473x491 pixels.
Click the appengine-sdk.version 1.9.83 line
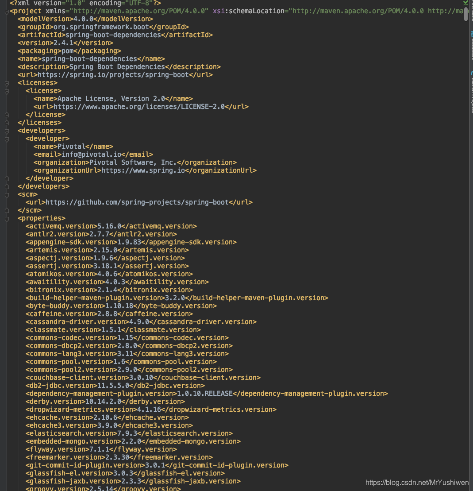(131, 242)
